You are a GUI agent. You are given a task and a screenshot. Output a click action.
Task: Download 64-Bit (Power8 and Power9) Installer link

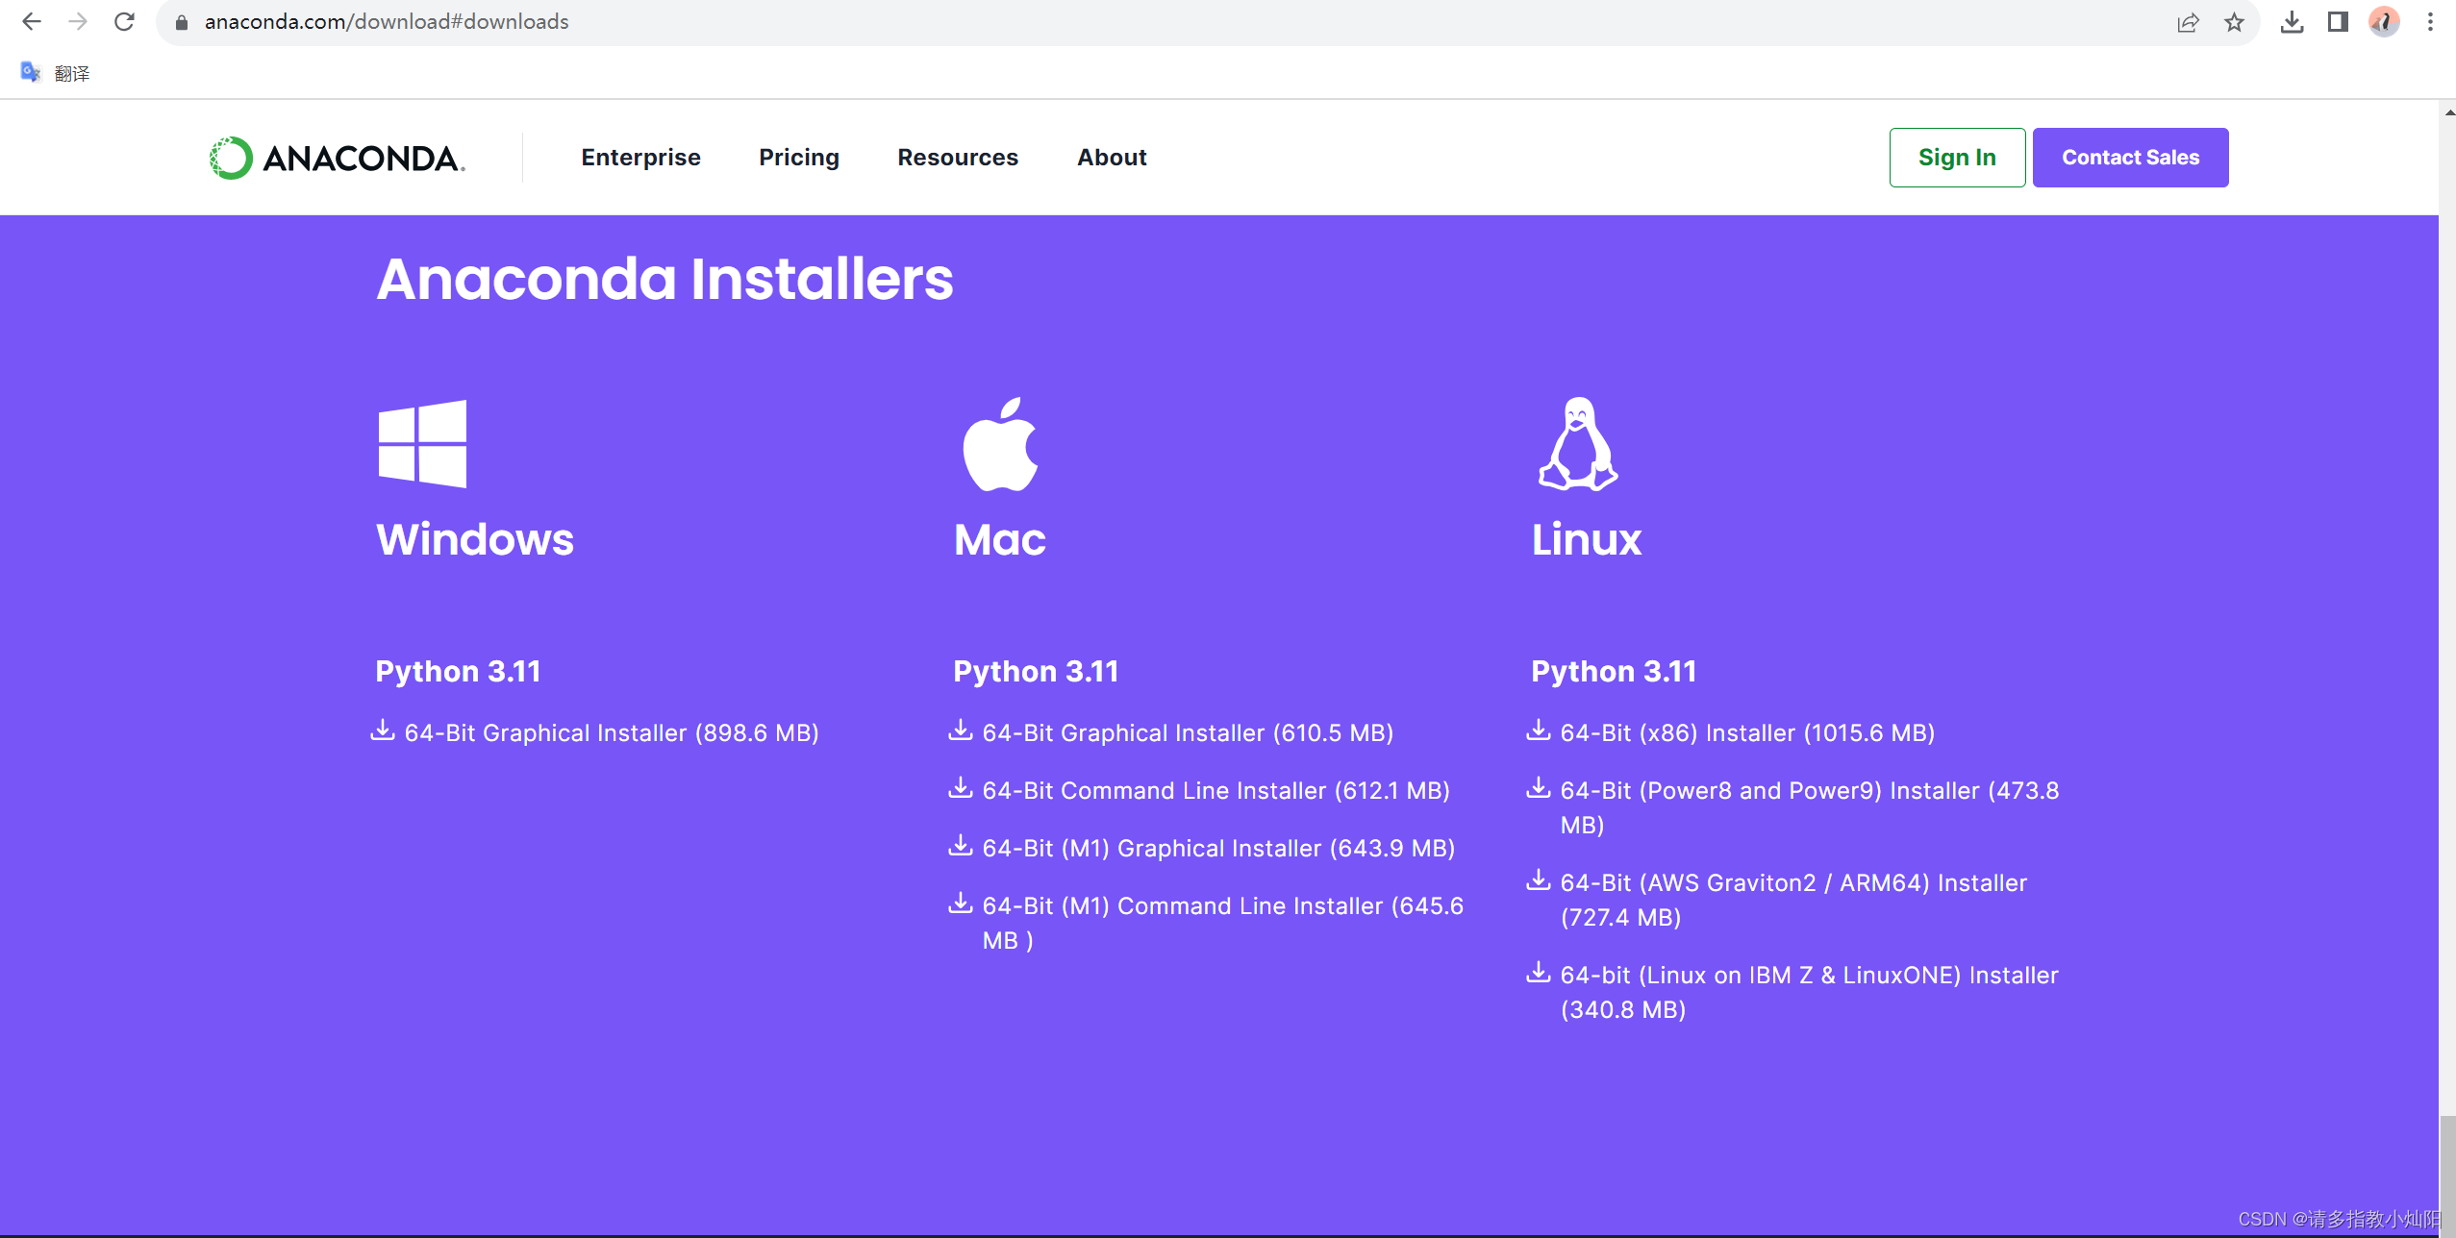(x=1810, y=807)
